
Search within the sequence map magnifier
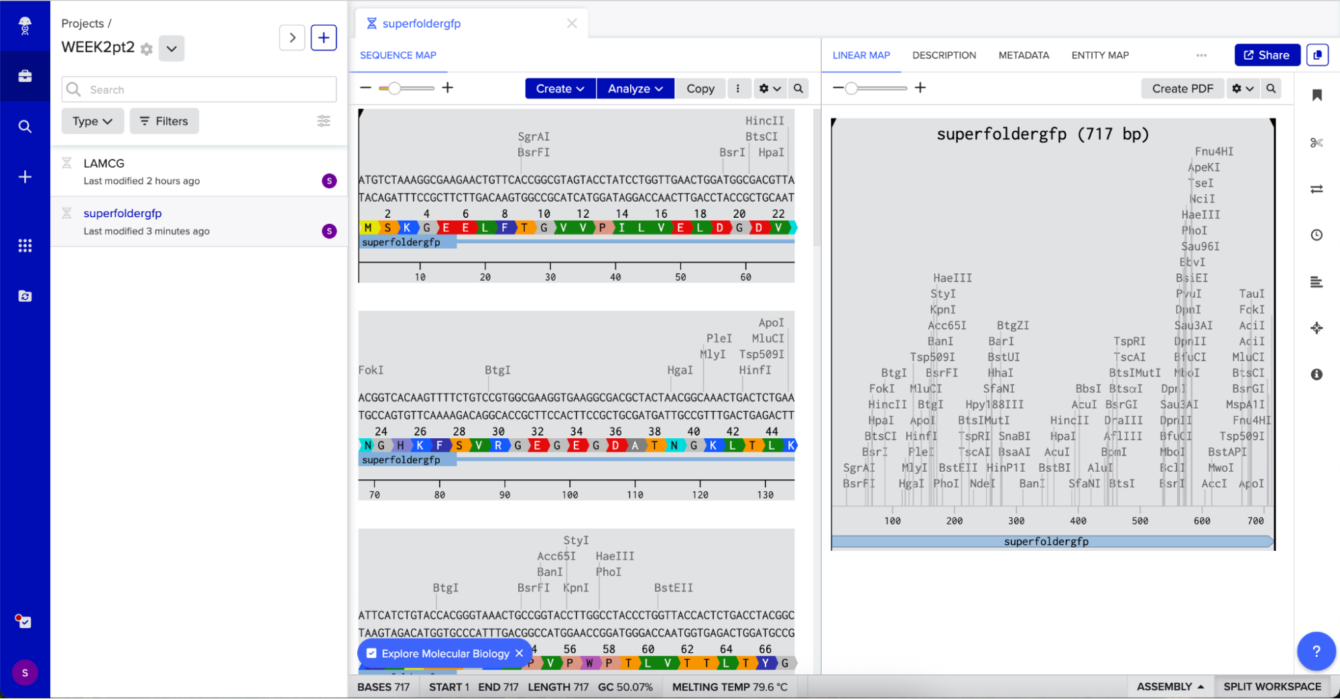click(798, 88)
